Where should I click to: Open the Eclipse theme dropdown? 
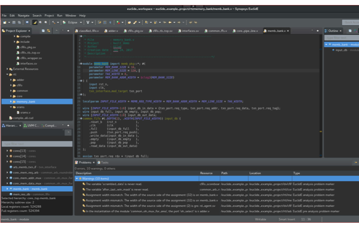click(81, 22)
